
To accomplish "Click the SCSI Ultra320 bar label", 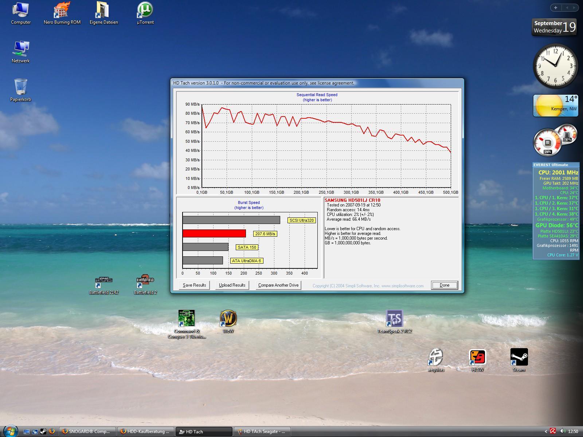I will [301, 220].
